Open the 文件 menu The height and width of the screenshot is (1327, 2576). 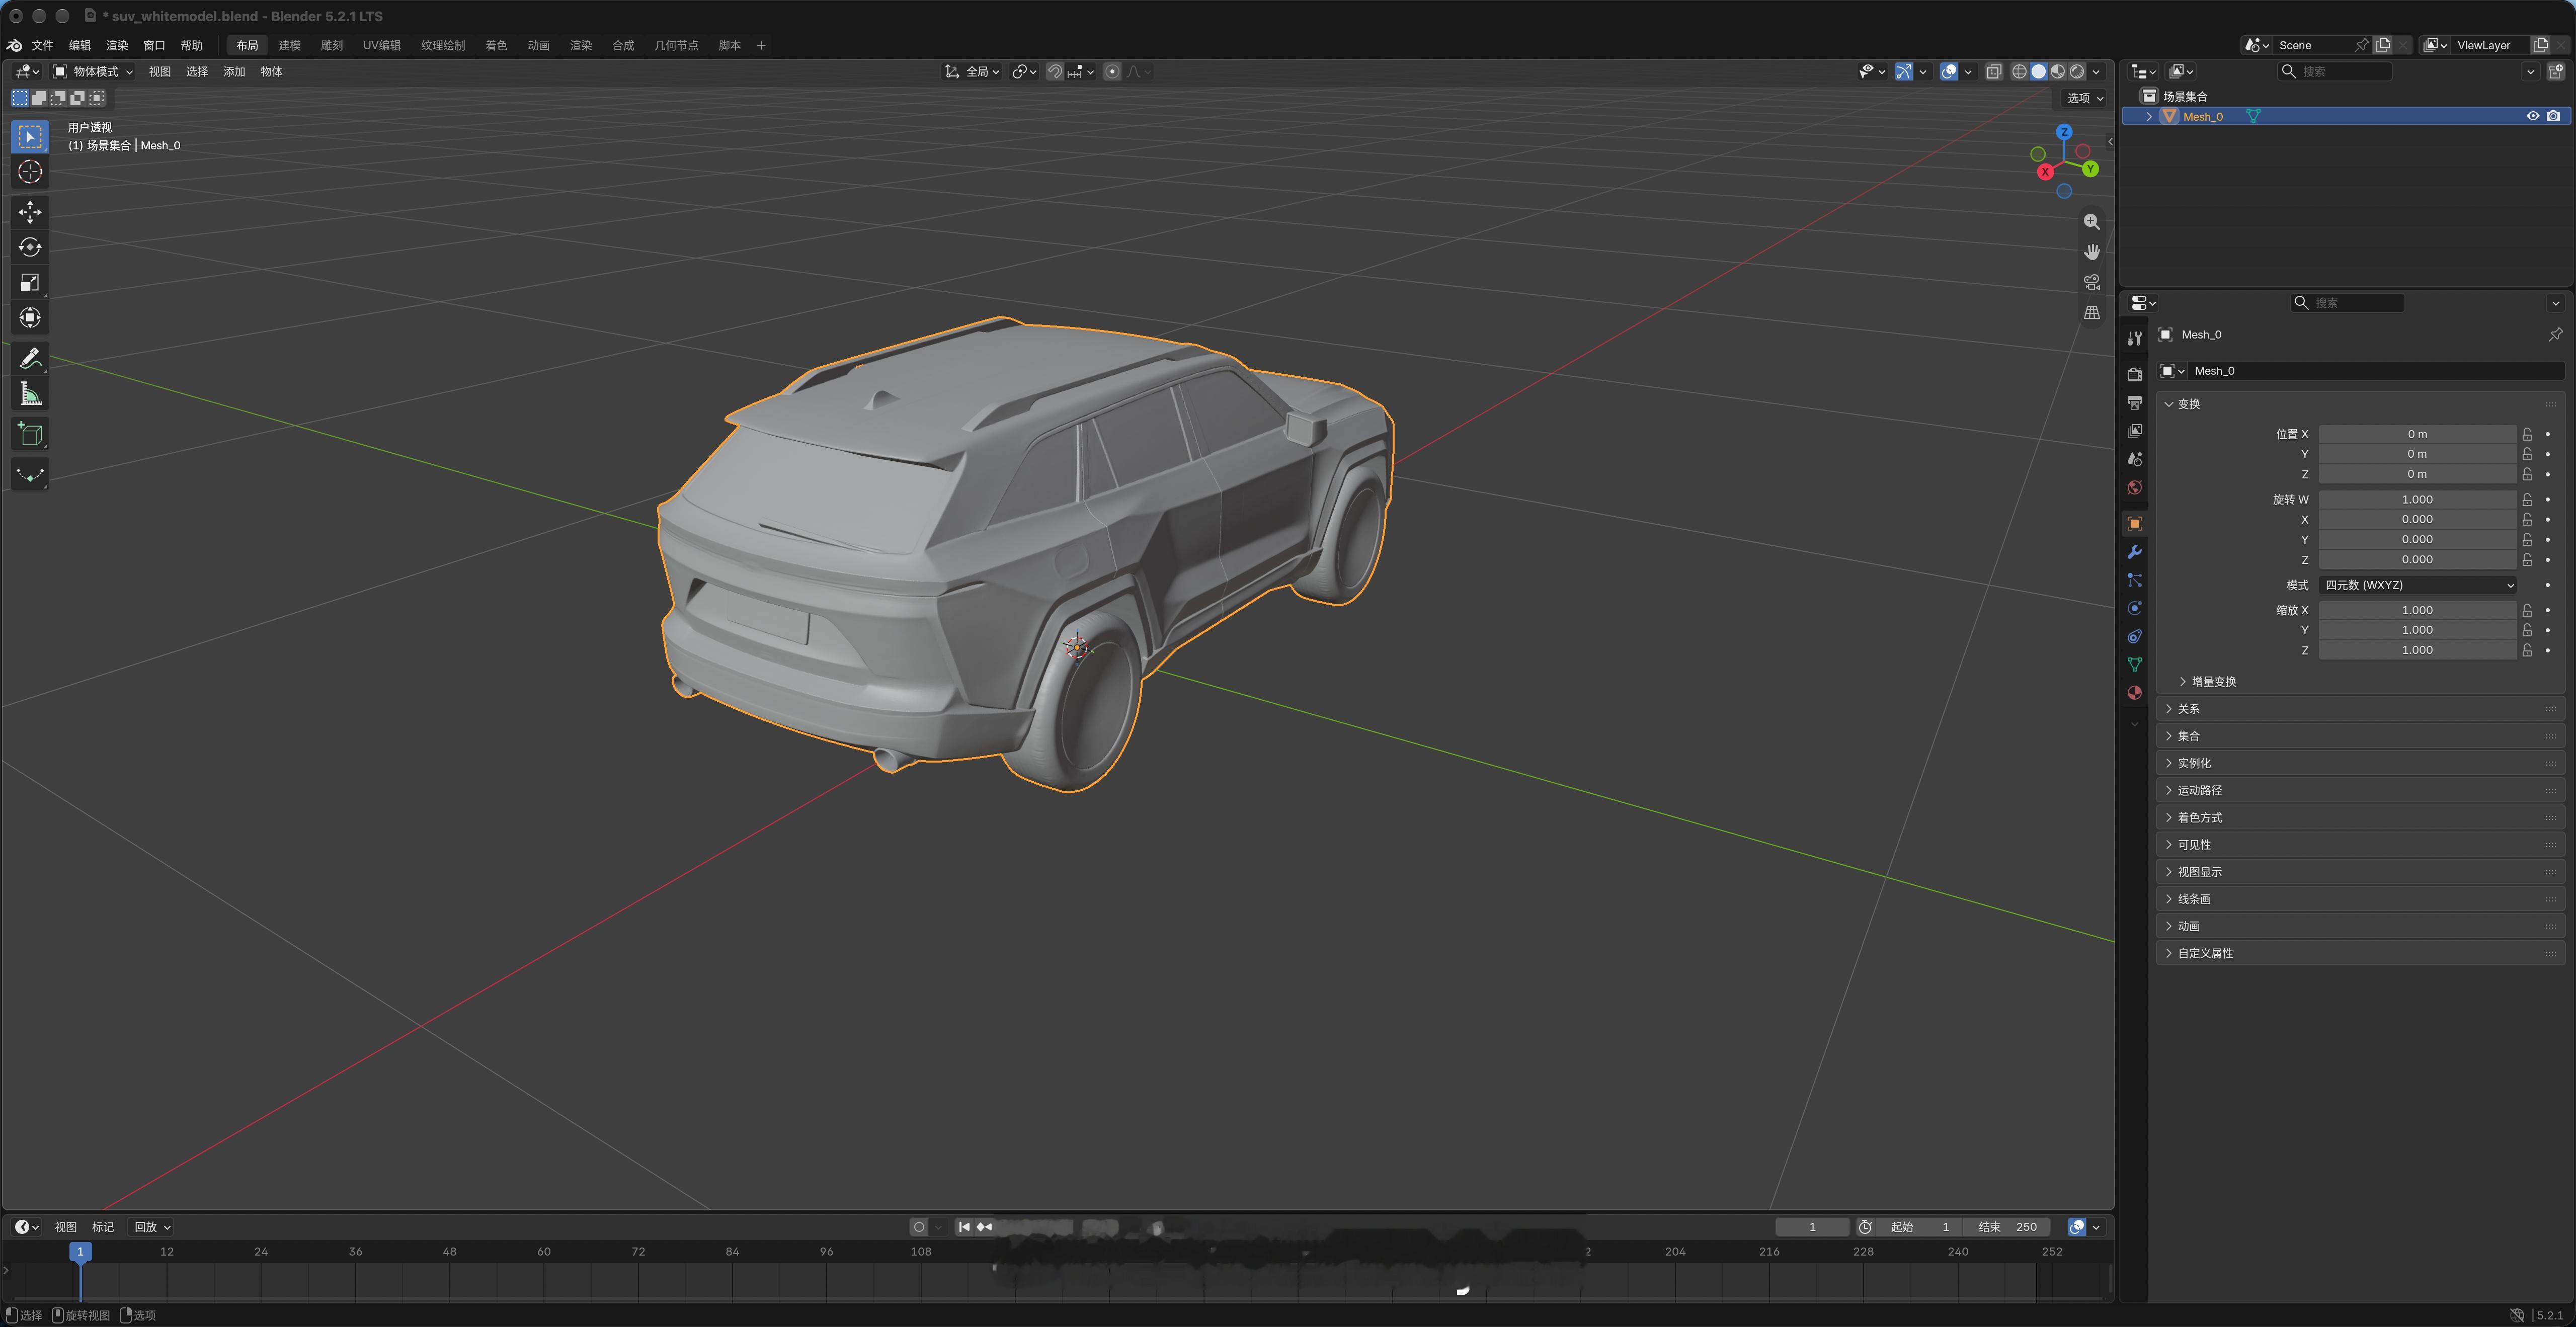[43, 45]
